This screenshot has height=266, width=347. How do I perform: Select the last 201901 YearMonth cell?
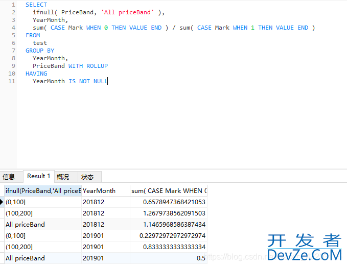pyautogui.click(x=106, y=258)
